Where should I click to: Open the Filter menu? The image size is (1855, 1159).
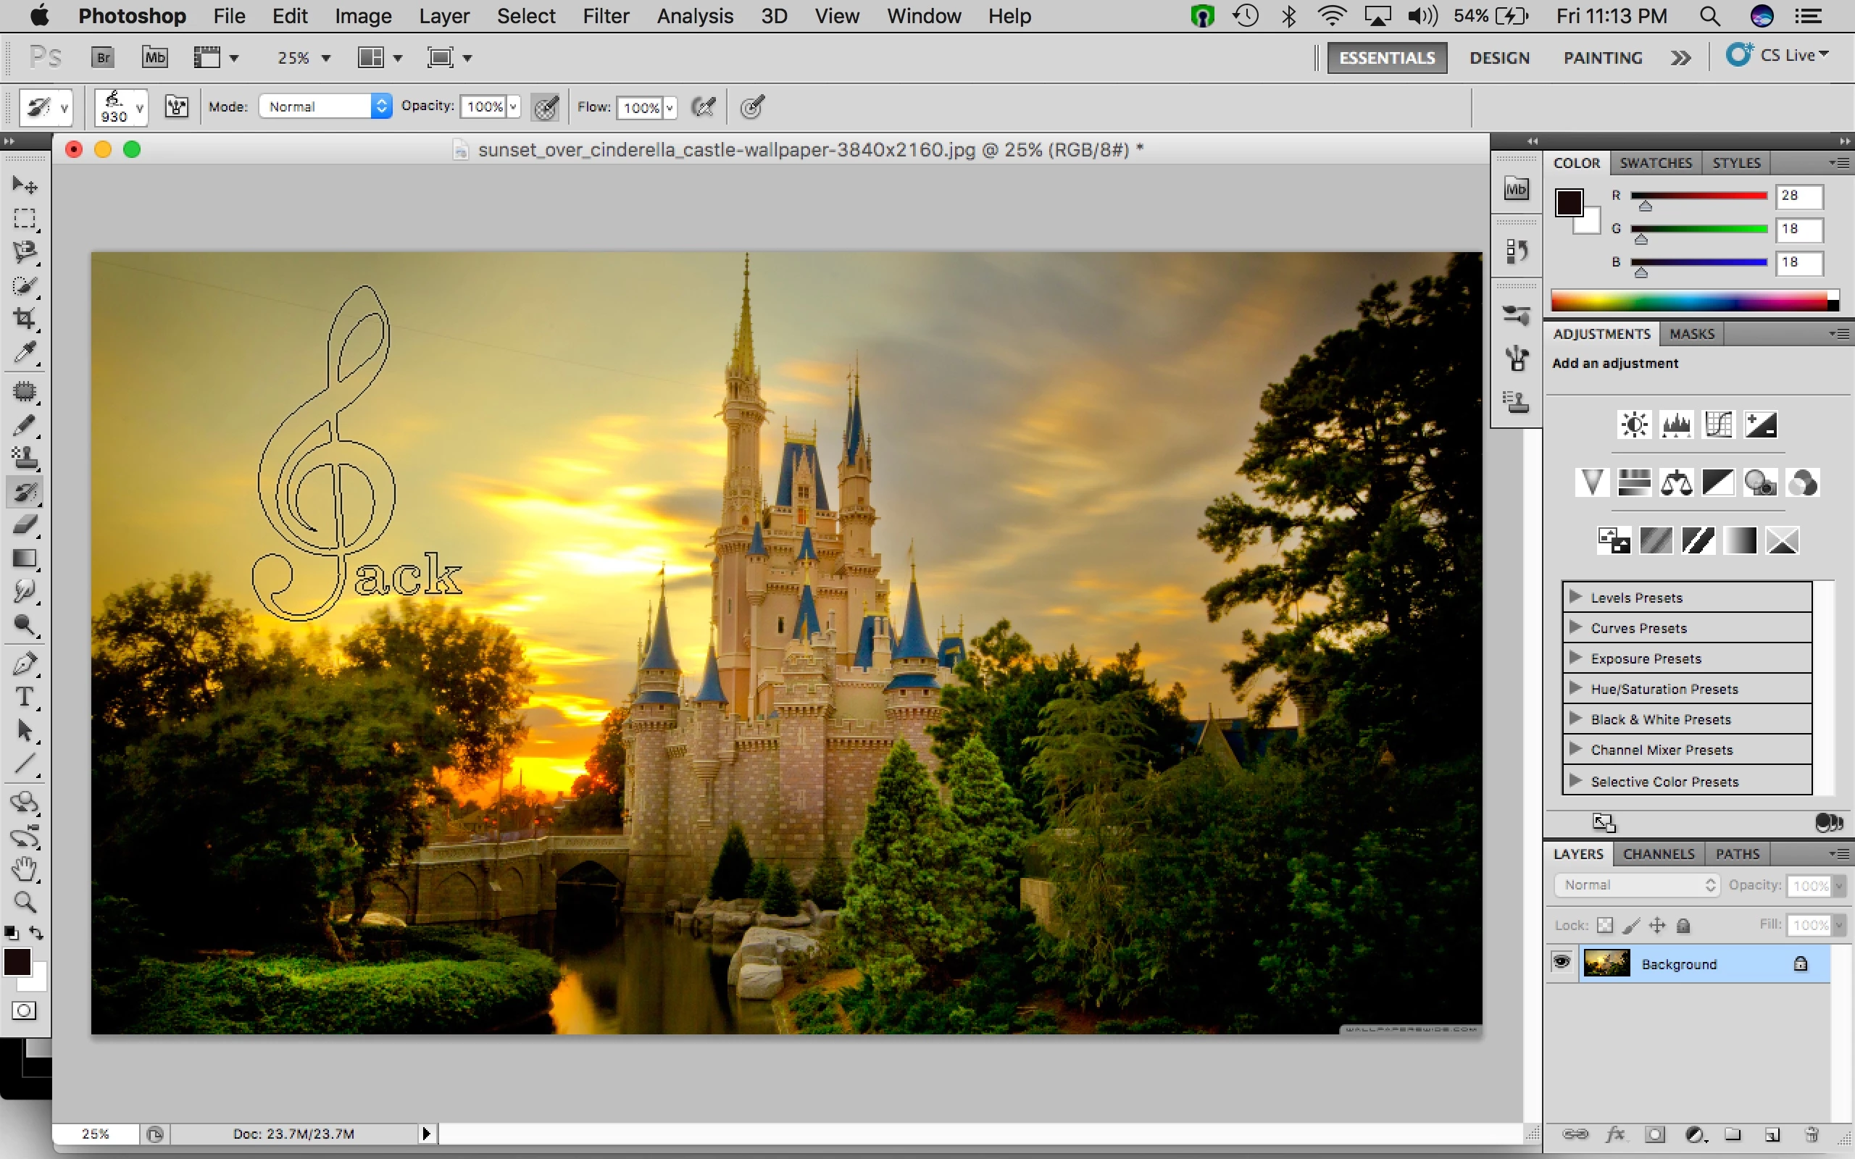pos(605,16)
